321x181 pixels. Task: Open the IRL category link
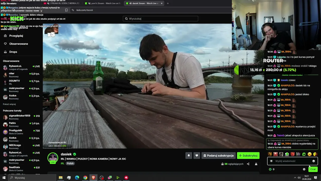tap(62, 163)
